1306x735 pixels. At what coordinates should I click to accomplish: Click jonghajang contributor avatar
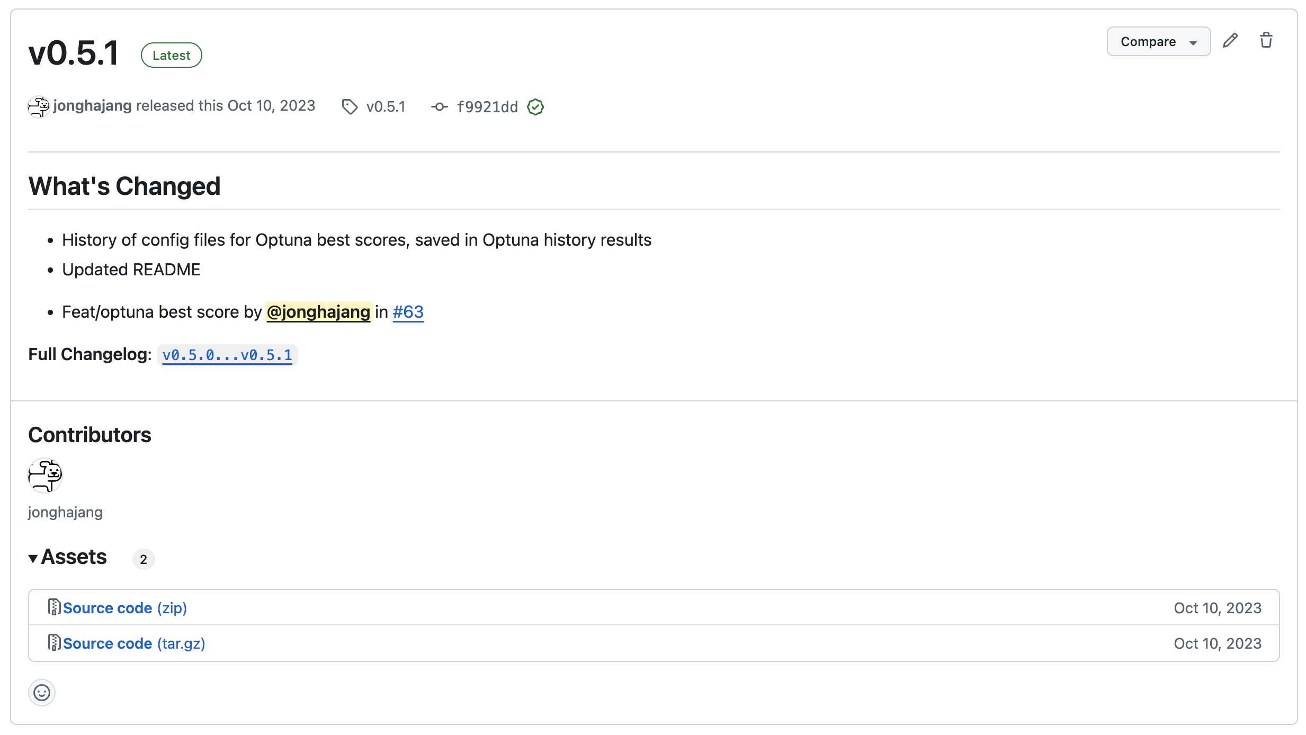coord(45,475)
